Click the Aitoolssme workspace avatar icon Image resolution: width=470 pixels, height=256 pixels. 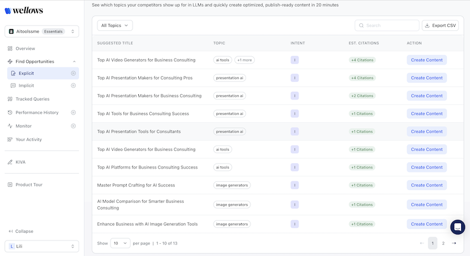11,32
